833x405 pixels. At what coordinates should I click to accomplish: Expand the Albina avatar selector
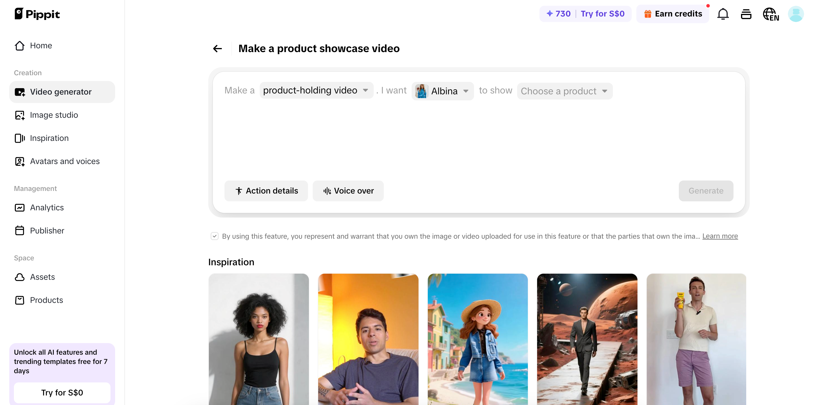click(442, 91)
